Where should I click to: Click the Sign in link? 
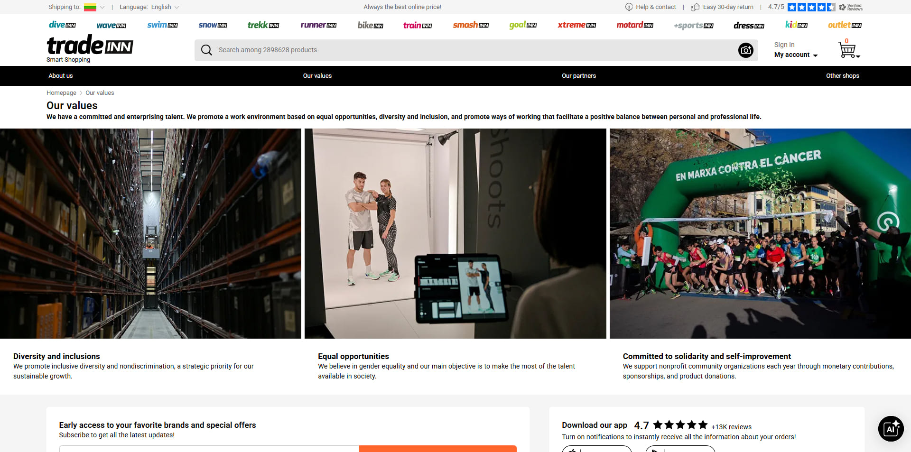[784, 45]
